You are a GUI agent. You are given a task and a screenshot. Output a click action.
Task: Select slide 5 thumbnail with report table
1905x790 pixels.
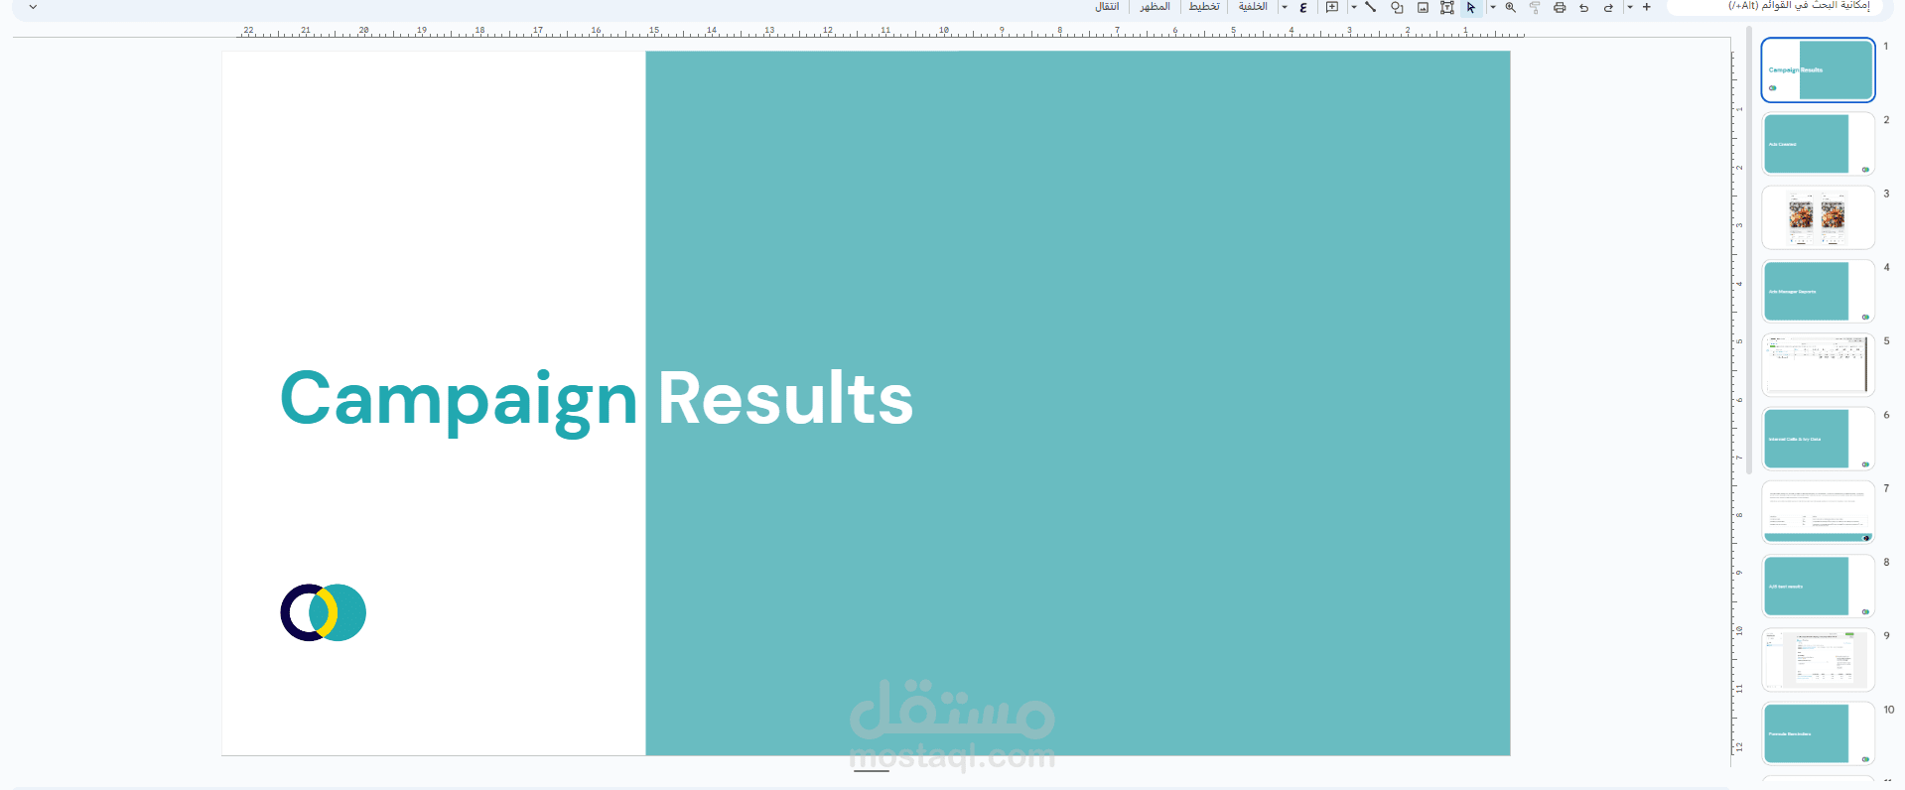click(1818, 365)
